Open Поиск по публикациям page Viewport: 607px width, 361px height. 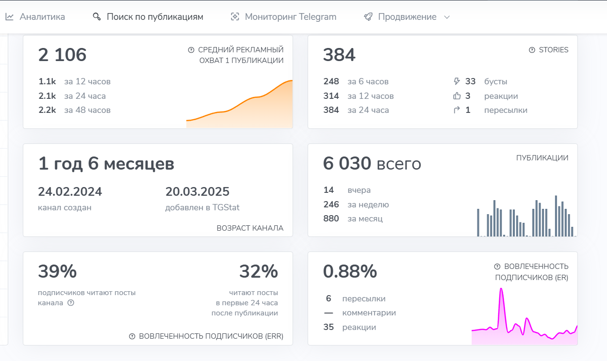click(x=148, y=17)
